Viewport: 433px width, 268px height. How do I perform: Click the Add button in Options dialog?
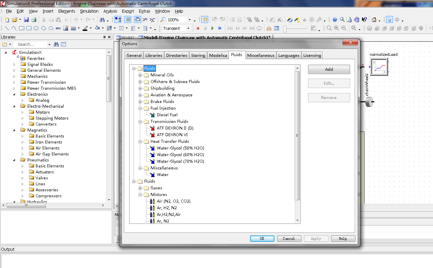pyautogui.click(x=329, y=69)
